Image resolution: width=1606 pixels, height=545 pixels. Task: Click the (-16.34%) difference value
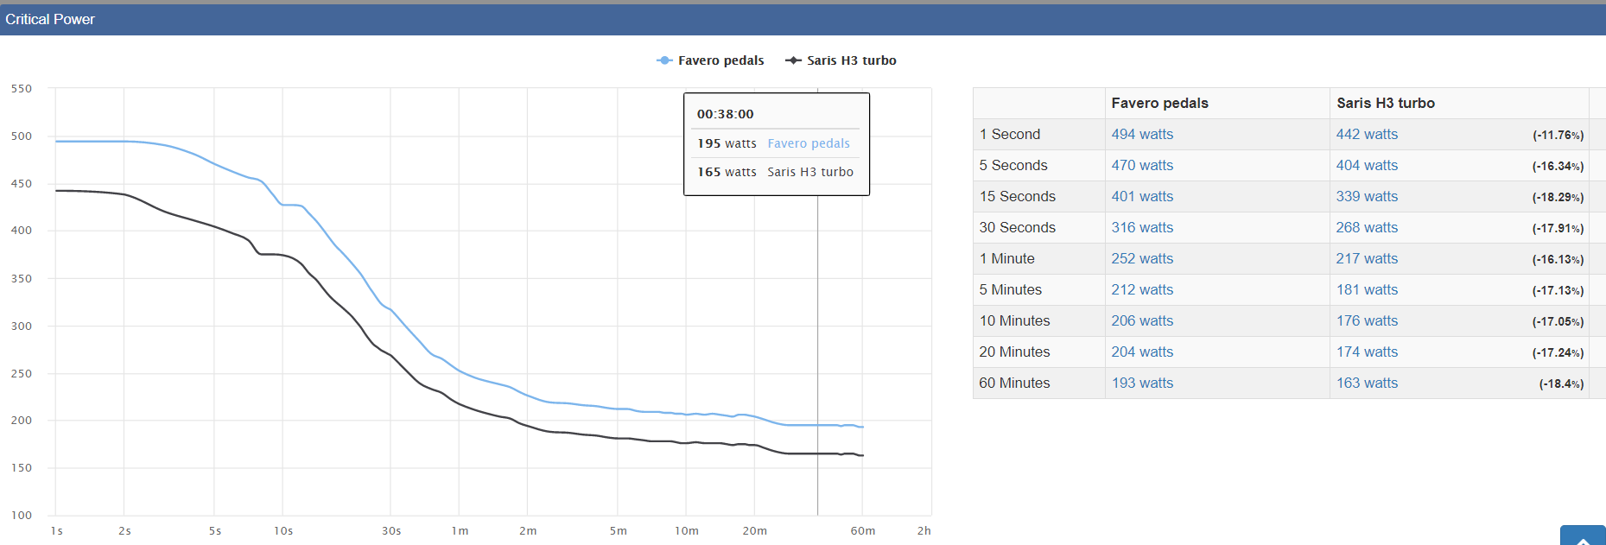point(1558,166)
